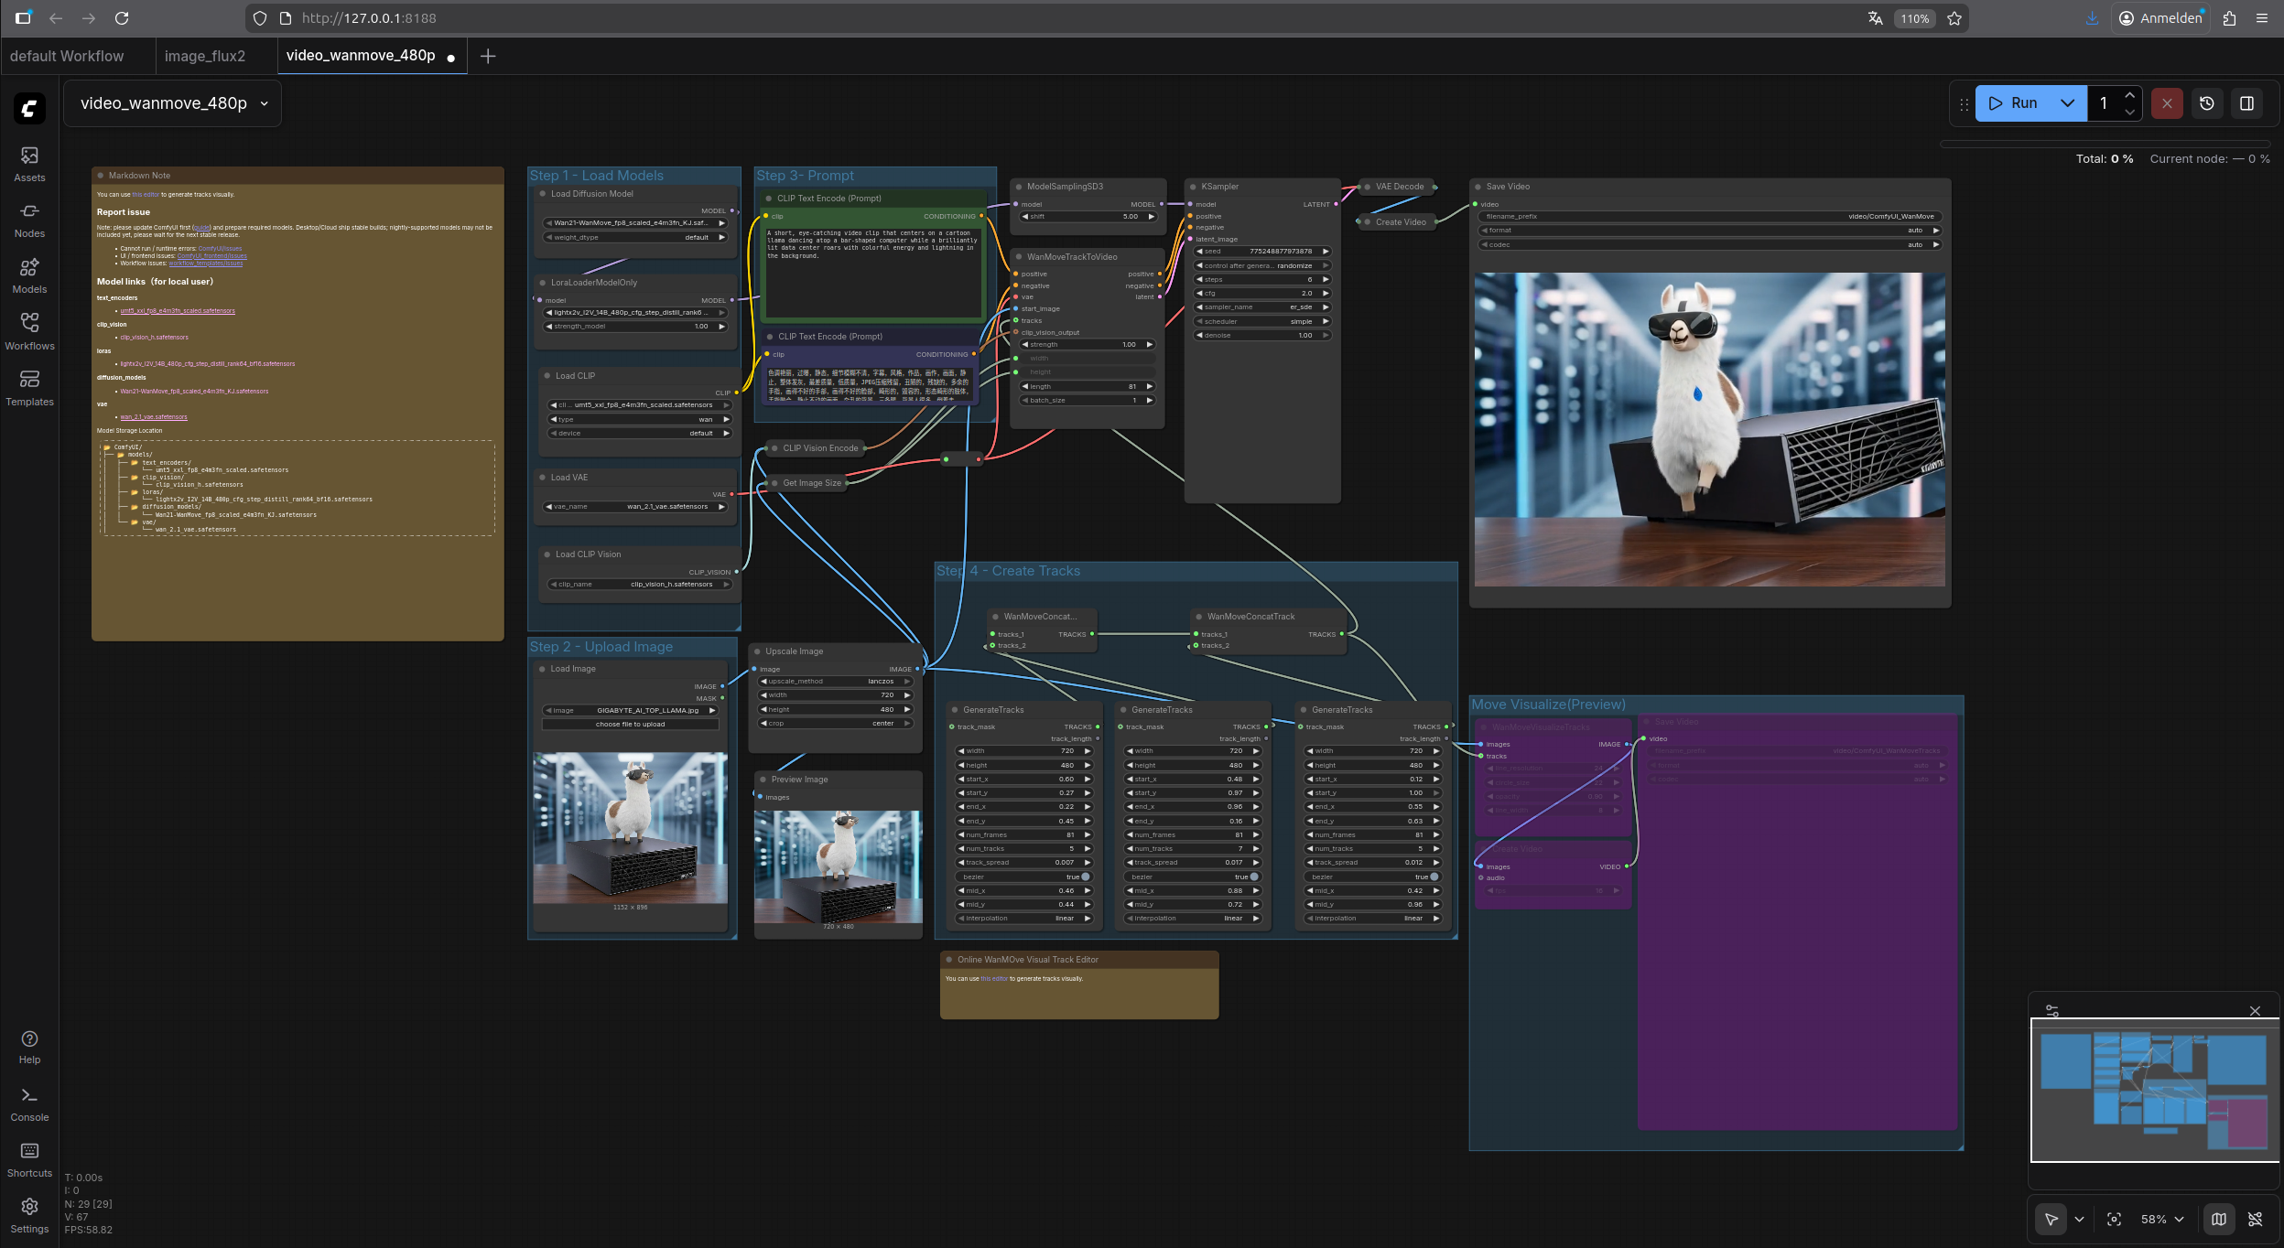The width and height of the screenshot is (2284, 1248).
Task: Toggle link visibility in canvas toolbar
Action: 2256,1219
